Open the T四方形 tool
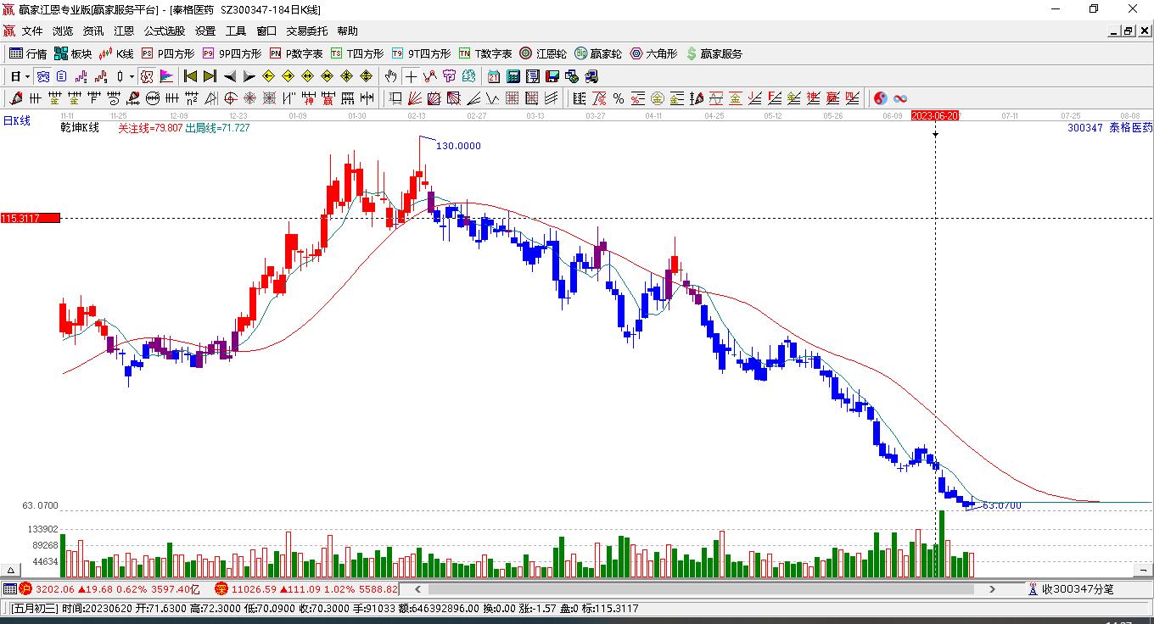1154x624 pixels. point(357,53)
